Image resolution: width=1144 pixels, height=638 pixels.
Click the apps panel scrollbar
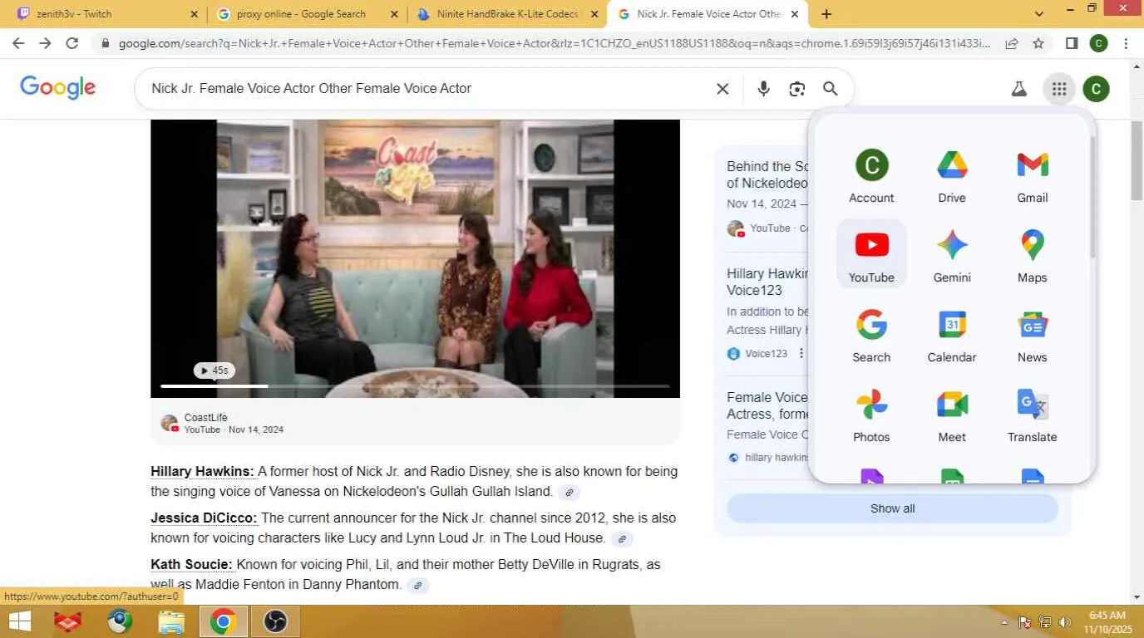coord(1092,197)
